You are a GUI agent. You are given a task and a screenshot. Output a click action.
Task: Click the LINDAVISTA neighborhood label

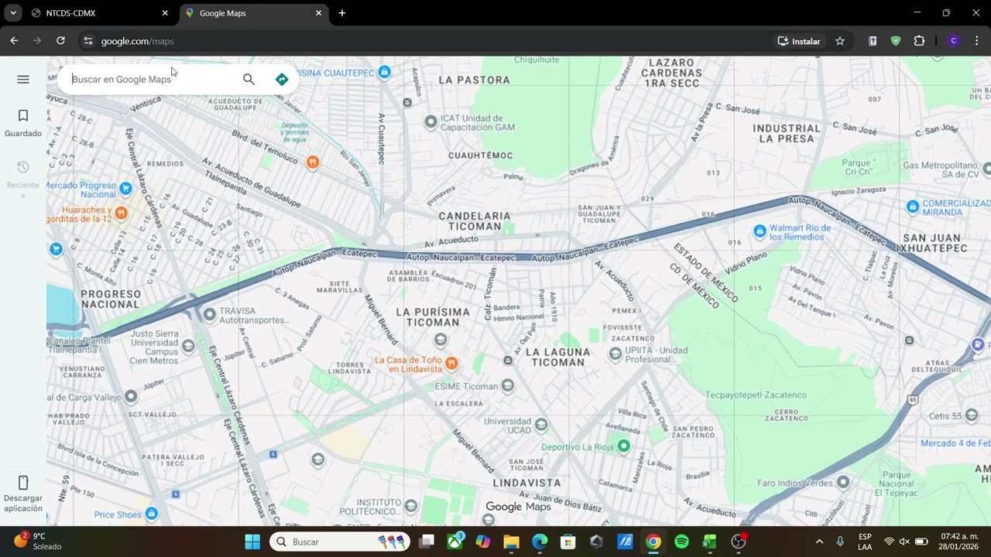[x=526, y=483]
